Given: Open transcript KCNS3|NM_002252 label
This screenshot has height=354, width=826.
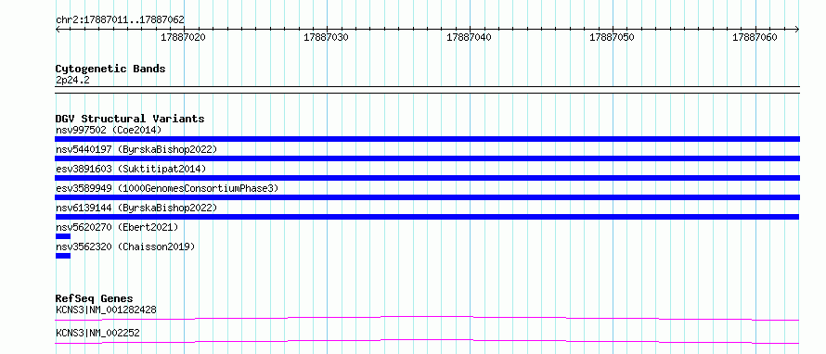Looking at the screenshot, I should pyautogui.click(x=97, y=333).
